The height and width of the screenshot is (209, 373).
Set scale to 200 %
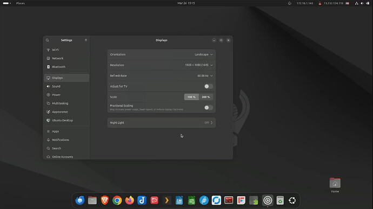206,97
